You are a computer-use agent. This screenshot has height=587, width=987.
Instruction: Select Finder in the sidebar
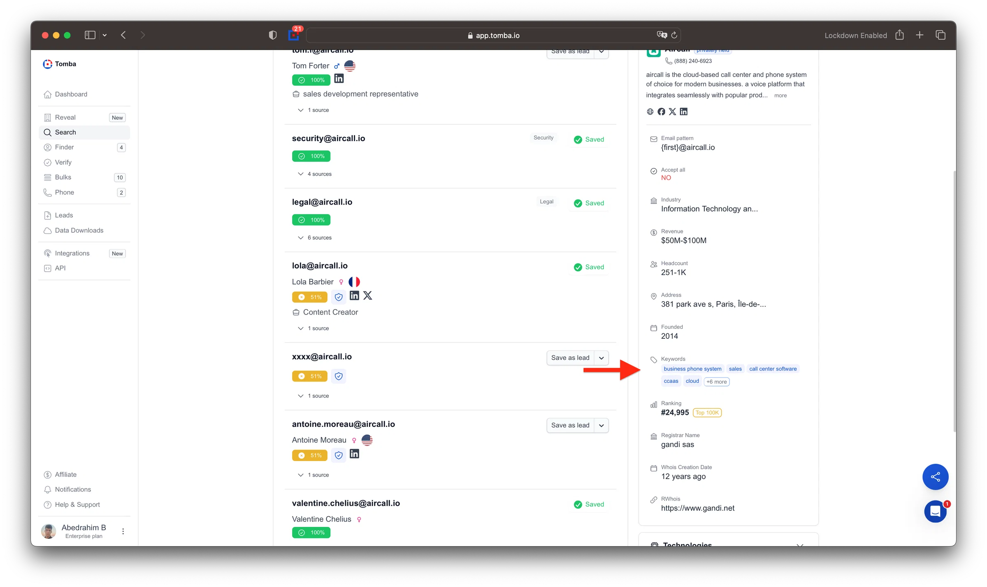coord(84,147)
